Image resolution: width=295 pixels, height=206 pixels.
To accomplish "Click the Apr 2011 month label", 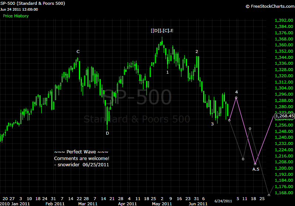I will click(x=127, y=204).
